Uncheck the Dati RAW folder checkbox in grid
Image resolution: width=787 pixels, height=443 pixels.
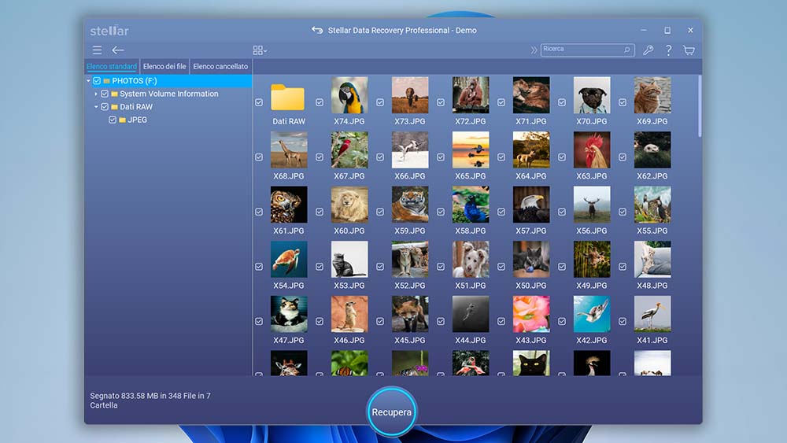click(259, 102)
